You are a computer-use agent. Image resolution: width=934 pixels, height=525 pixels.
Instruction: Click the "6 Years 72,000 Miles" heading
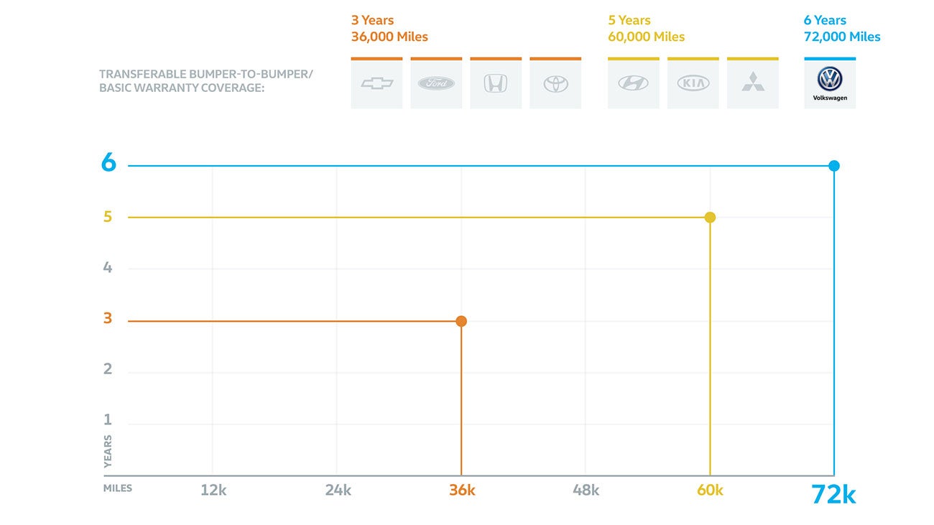(x=842, y=29)
